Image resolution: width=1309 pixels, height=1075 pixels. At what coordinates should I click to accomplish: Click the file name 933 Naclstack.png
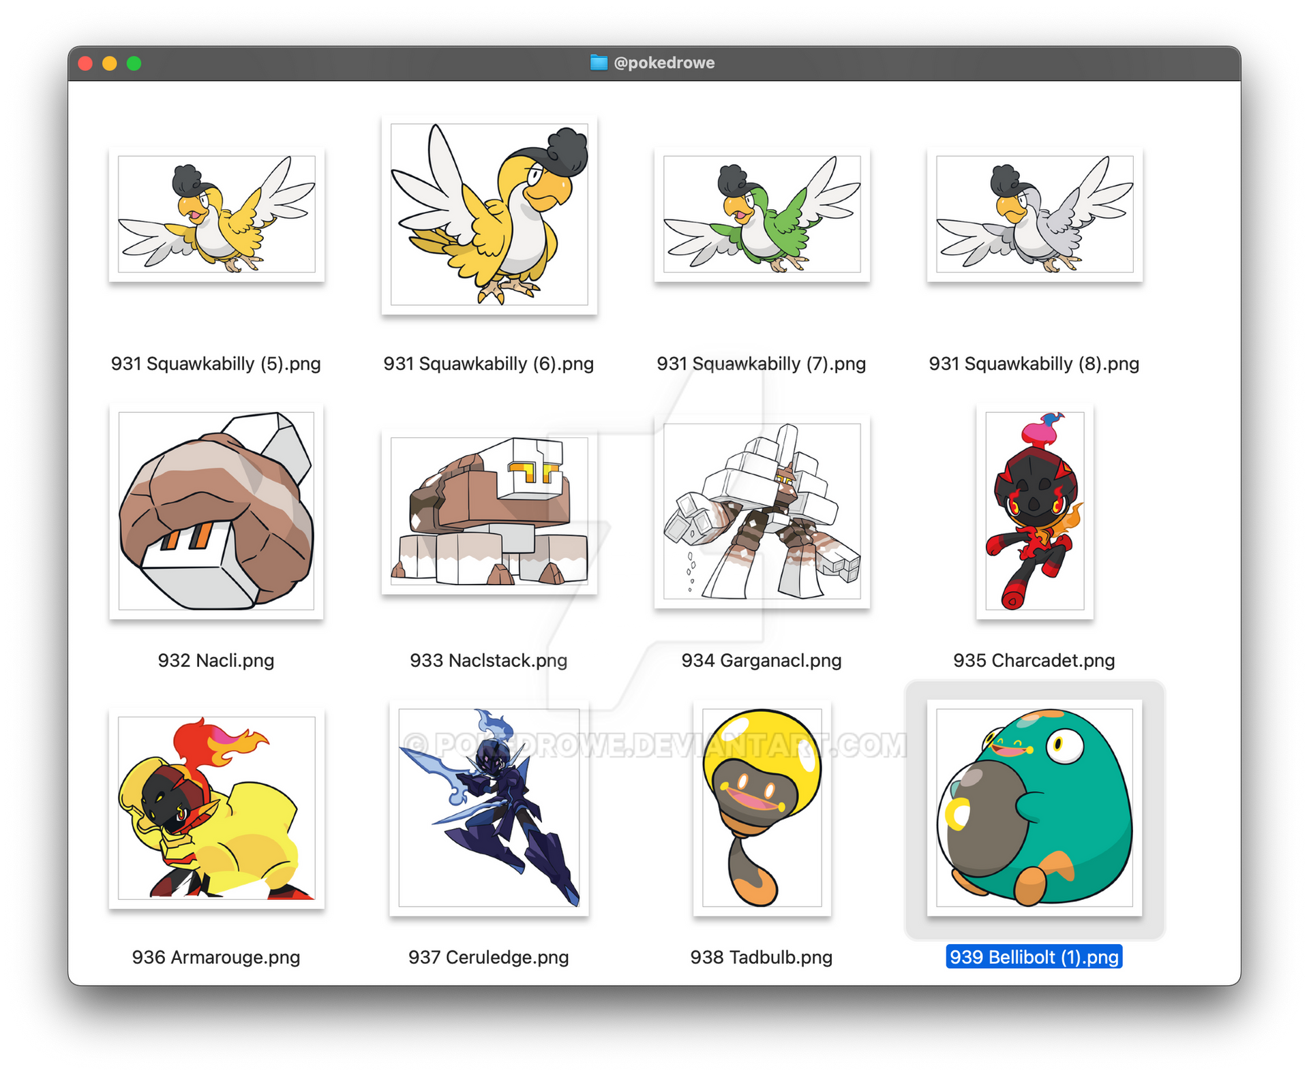[x=489, y=660]
